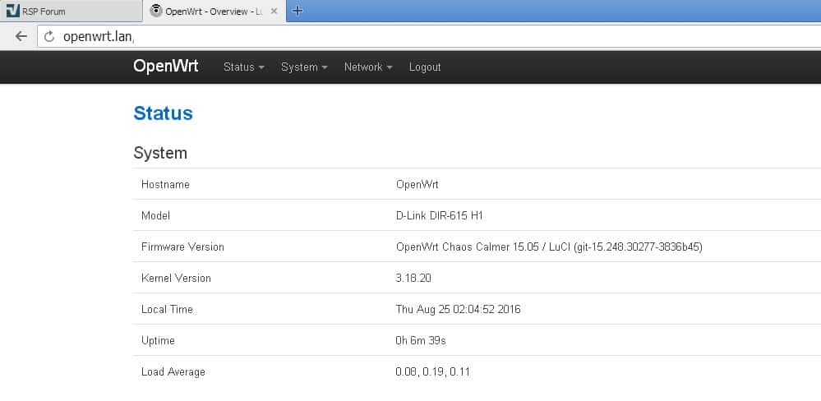Close the OpenWrt Overview tab
Image resolution: width=821 pixels, height=401 pixels.
click(274, 11)
